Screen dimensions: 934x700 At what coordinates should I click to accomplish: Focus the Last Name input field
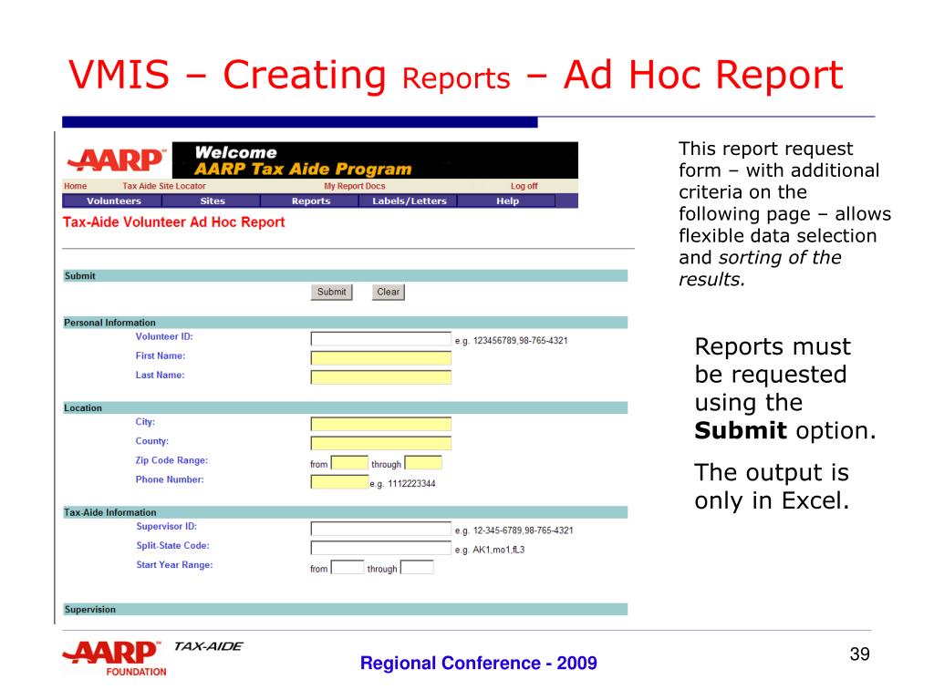click(x=380, y=376)
